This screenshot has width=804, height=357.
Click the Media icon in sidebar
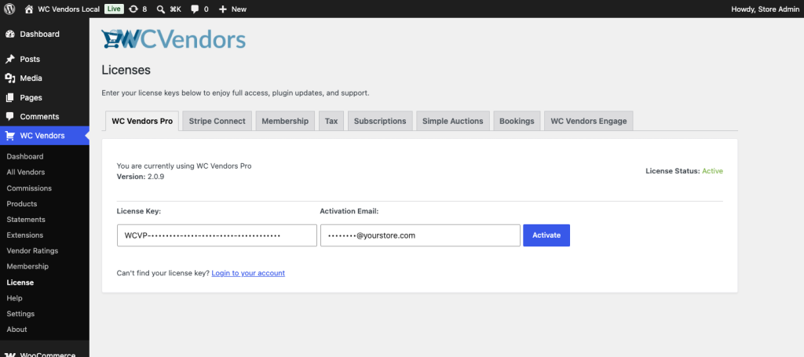(9, 78)
